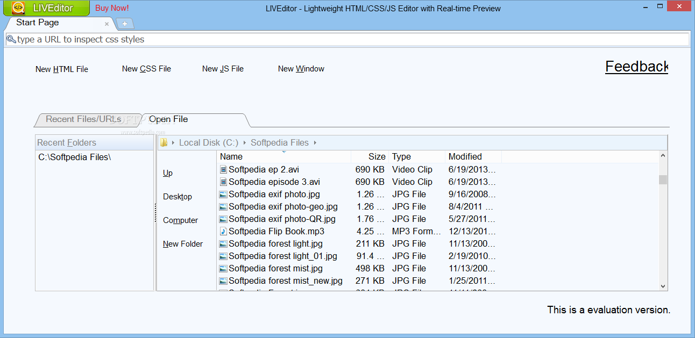Click the folder icon in the breadcrumb bar

[164, 142]
